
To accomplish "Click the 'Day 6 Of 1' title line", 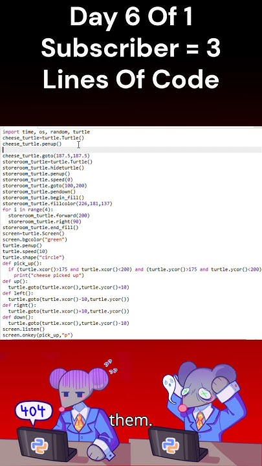I will click(131, 17).
